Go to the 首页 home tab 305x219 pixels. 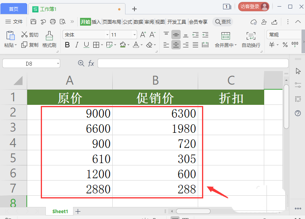tap(14, 9)
